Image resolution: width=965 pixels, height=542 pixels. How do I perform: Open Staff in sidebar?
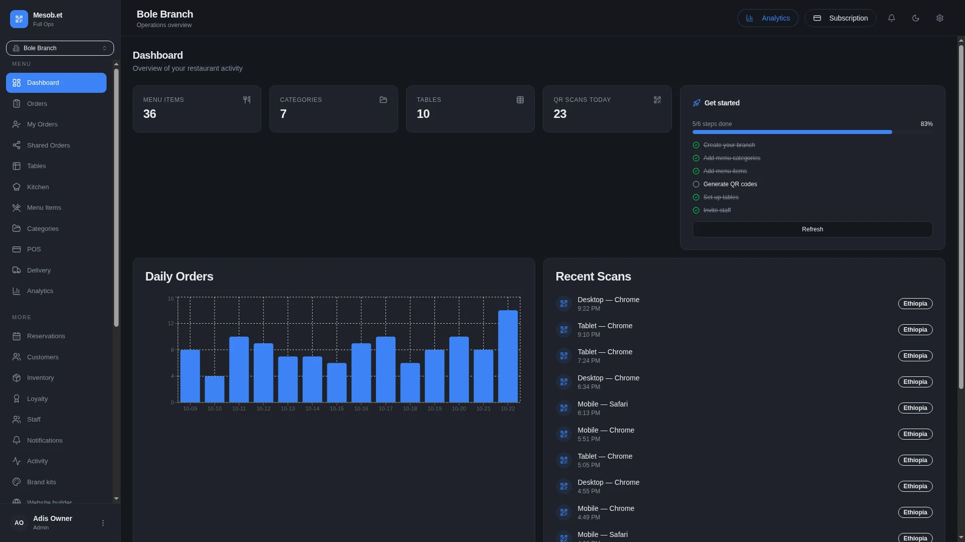(56, 420)
